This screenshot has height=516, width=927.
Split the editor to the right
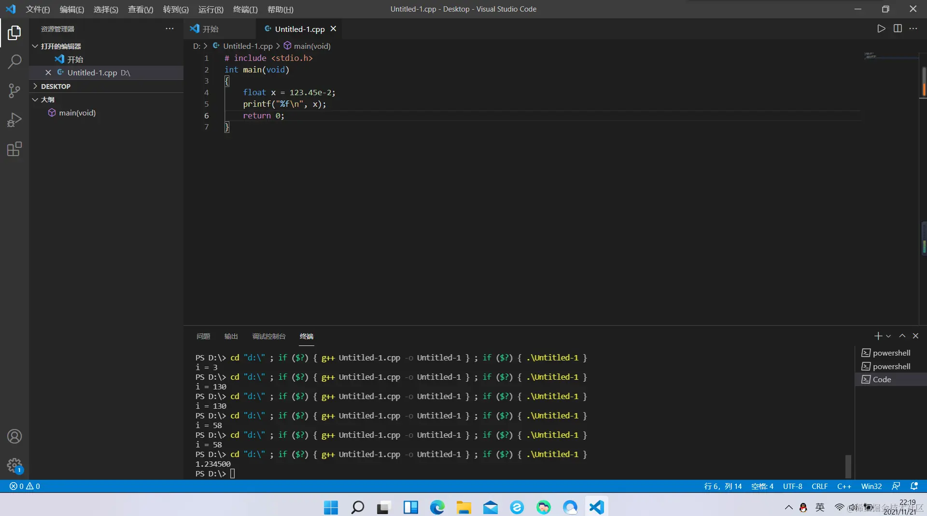click(898, 29)
